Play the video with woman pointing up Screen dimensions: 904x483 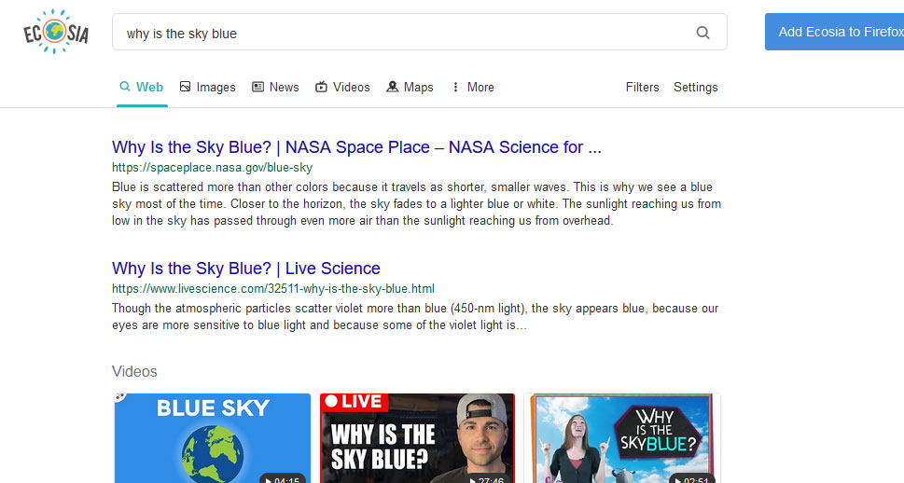point(622,438)
